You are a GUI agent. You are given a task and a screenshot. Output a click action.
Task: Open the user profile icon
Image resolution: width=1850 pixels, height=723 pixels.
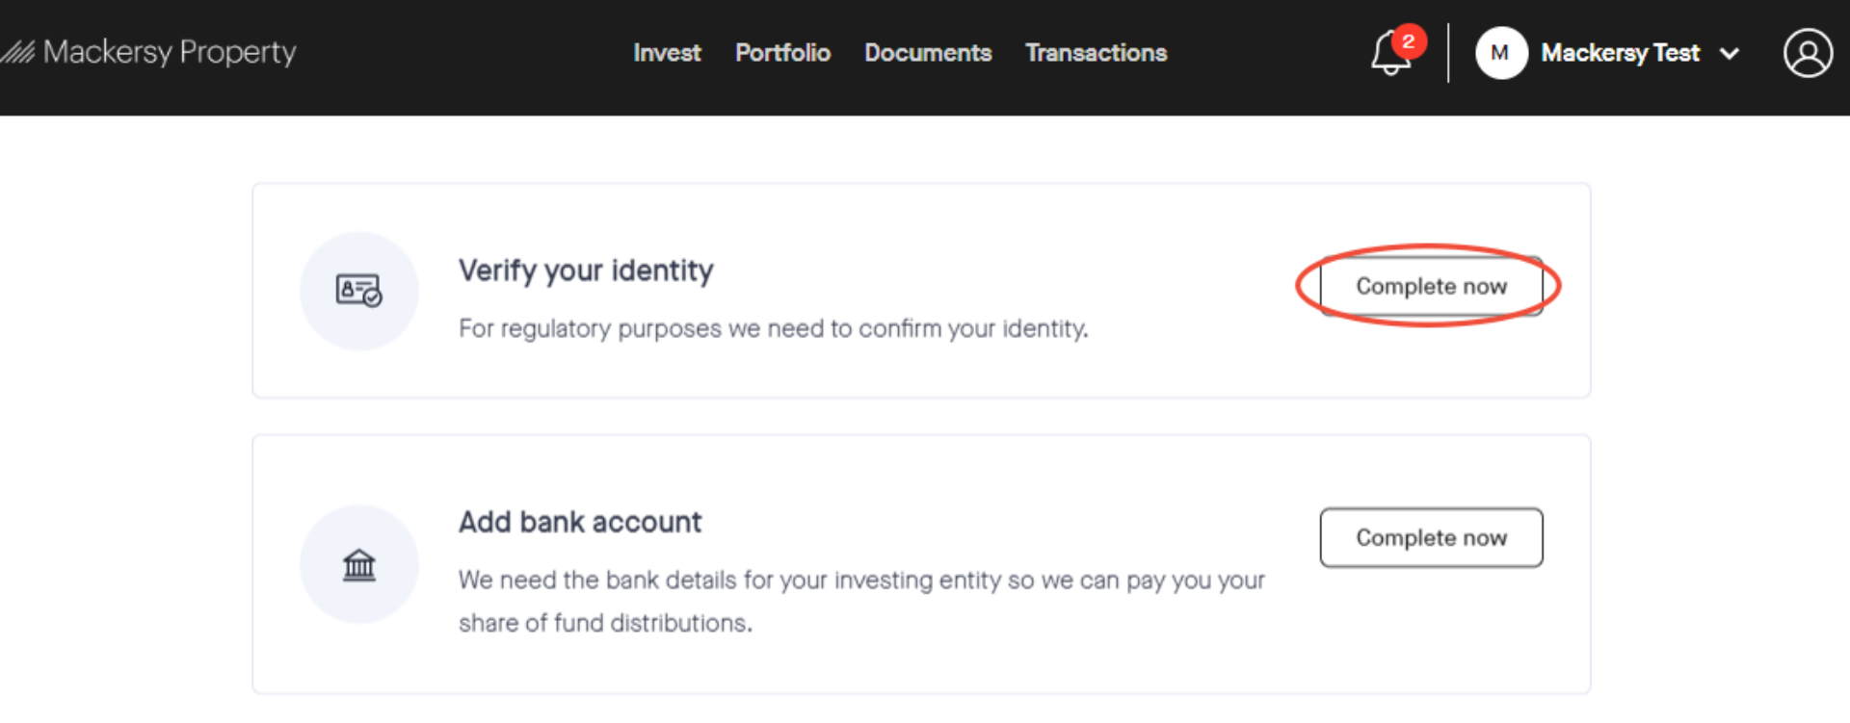(1808, 53)
